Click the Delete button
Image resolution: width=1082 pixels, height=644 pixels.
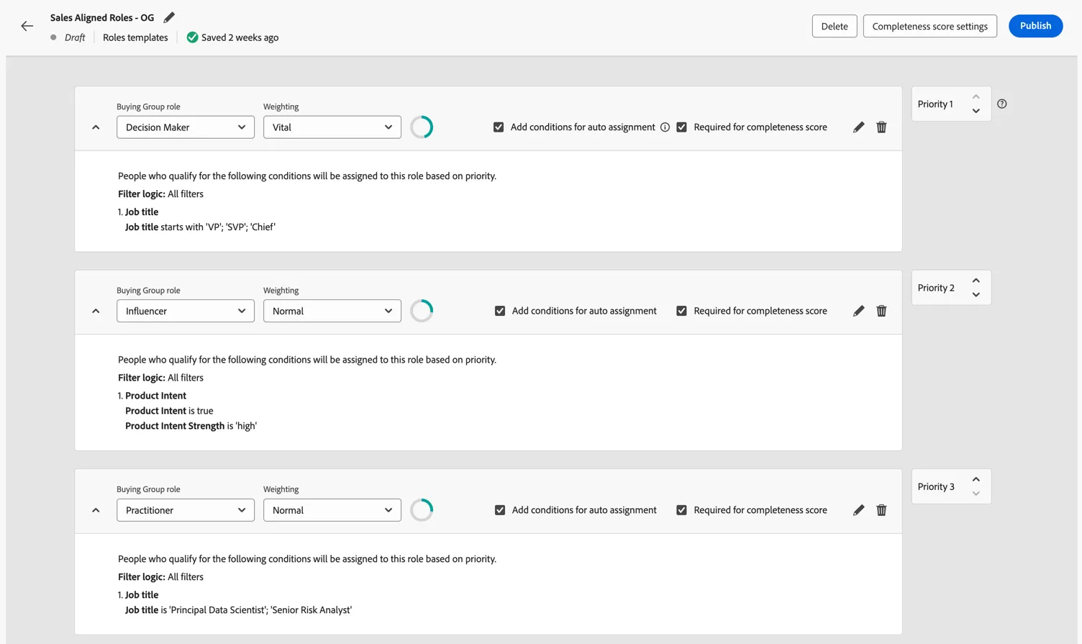point(835,26)
